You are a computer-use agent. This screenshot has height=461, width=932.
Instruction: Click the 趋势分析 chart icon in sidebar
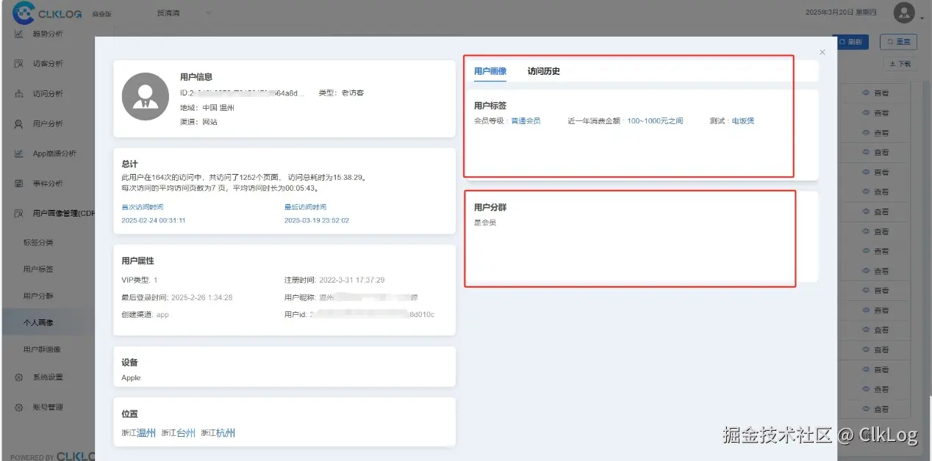point(18,34)
